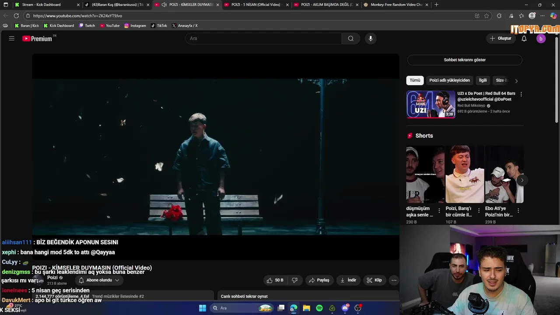This screenshot has height=315, width=560.
Task: Open the 'Poizi, Barış'ı bir cümle' short
Action: coord(465,174)
